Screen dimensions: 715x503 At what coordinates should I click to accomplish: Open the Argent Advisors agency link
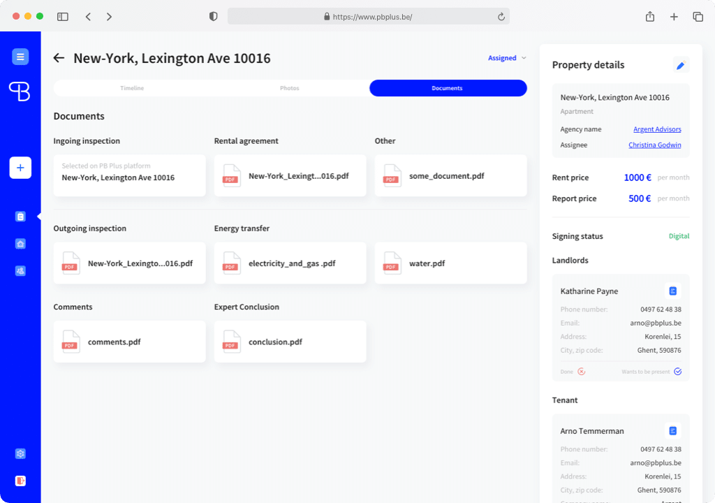(x=657, y=129)
